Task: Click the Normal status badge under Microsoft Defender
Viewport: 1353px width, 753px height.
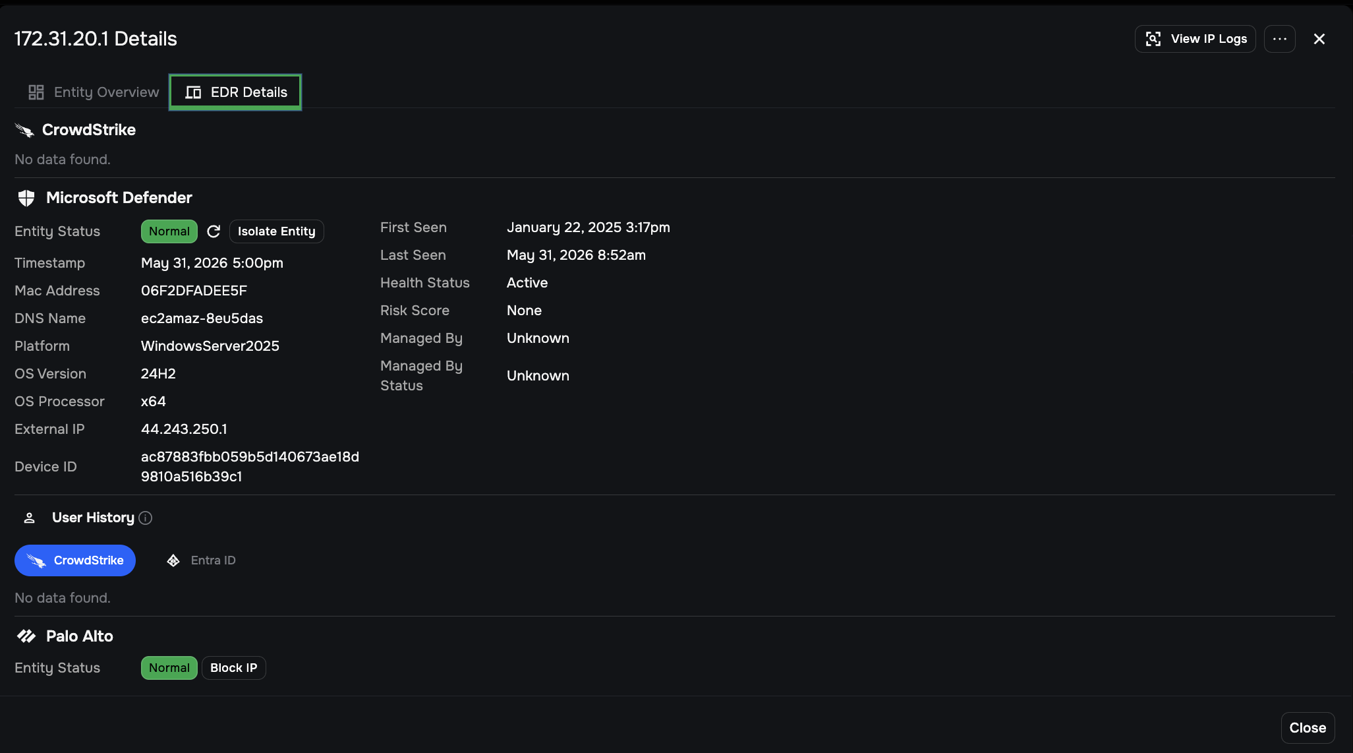Action: coord(169,231)
